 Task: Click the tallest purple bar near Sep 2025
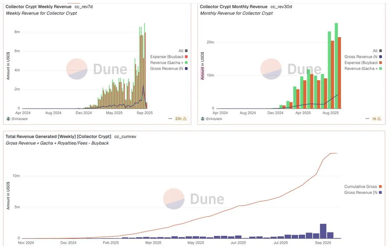point(323,231)
